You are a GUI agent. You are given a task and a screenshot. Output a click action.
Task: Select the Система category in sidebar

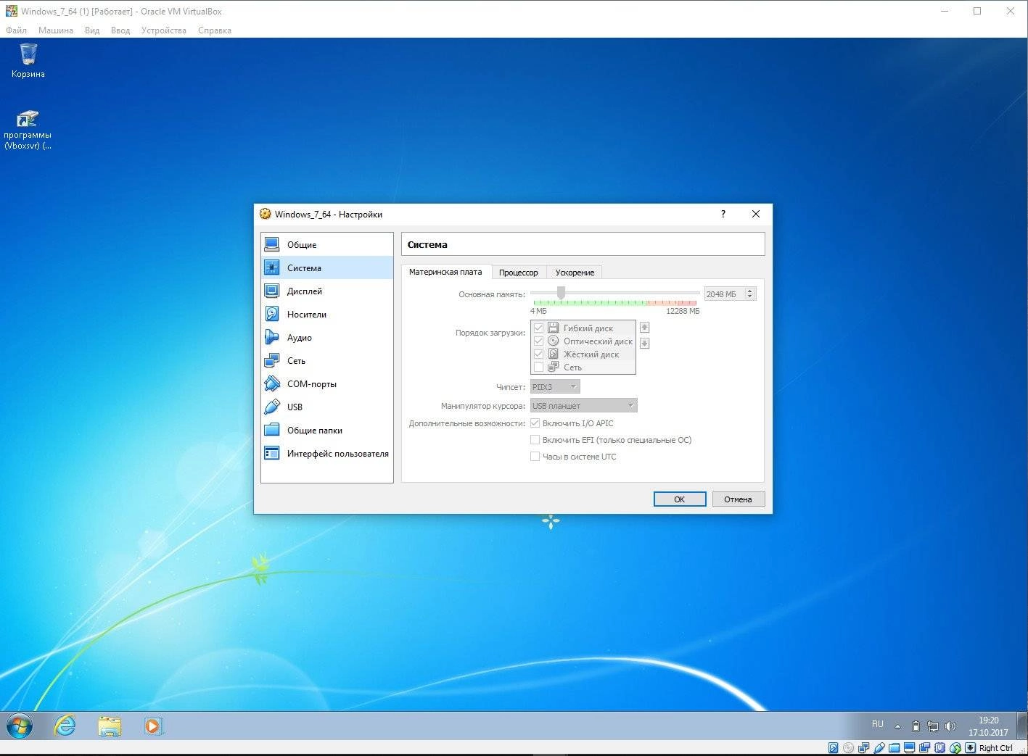327,267
